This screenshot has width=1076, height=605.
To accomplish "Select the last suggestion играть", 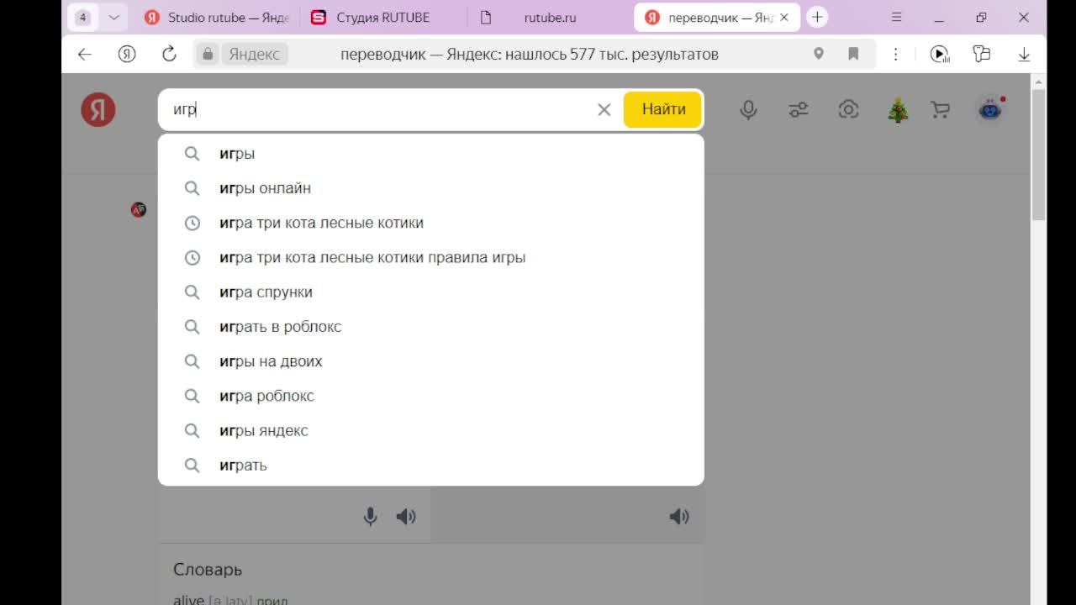I will coord(430,465).
